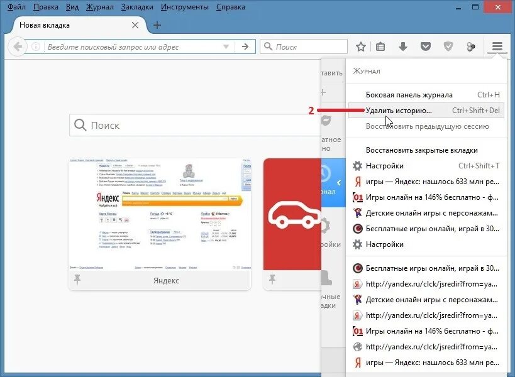Collapse the Журнал subpanel with left chevron
This screenshot has width=515, height=377.
[339, 183]
